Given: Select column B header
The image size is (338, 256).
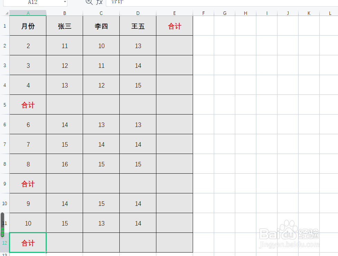Looking at the screenshot, I should pyautogui.click(x=64, y=13).
